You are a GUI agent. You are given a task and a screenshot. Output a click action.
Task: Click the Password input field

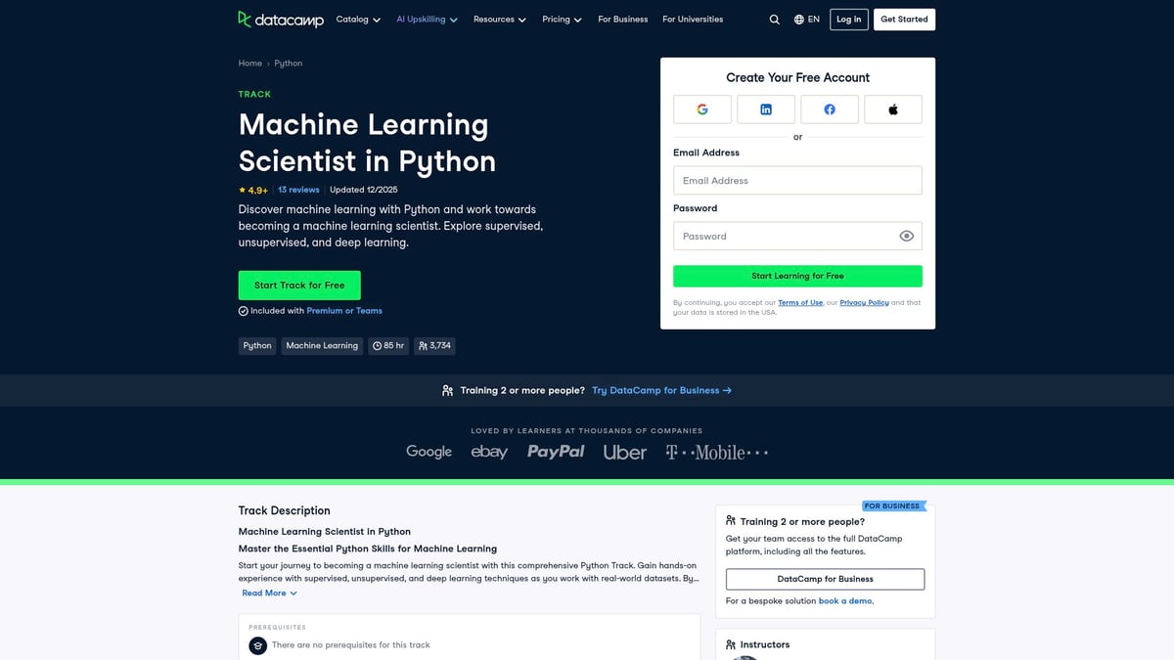click(797, 236)
